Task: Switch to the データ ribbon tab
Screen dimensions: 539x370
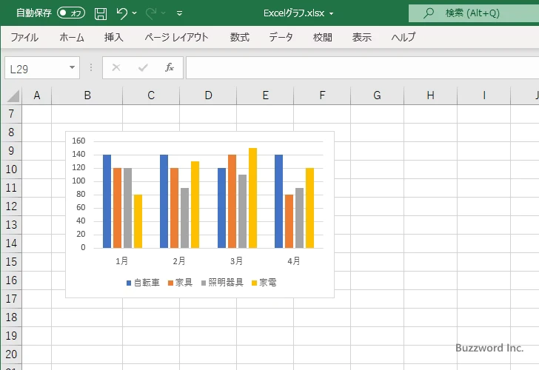Action: [x=281, y=37]
